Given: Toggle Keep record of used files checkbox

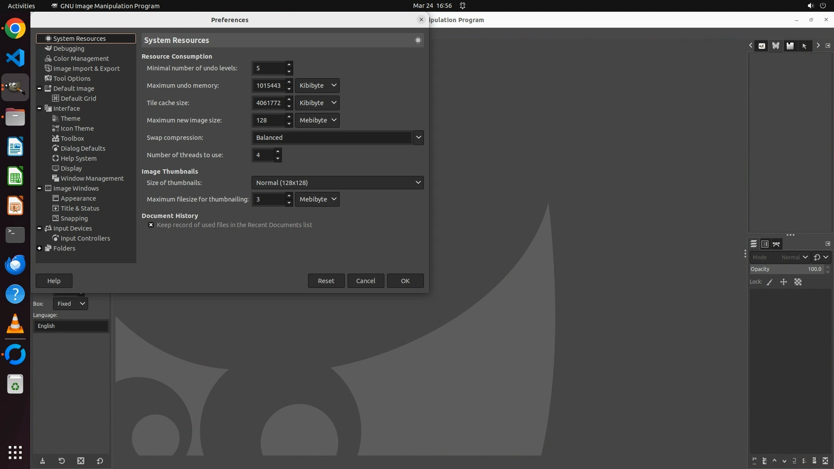Looking at the screenshot, I should pos(151,225).
